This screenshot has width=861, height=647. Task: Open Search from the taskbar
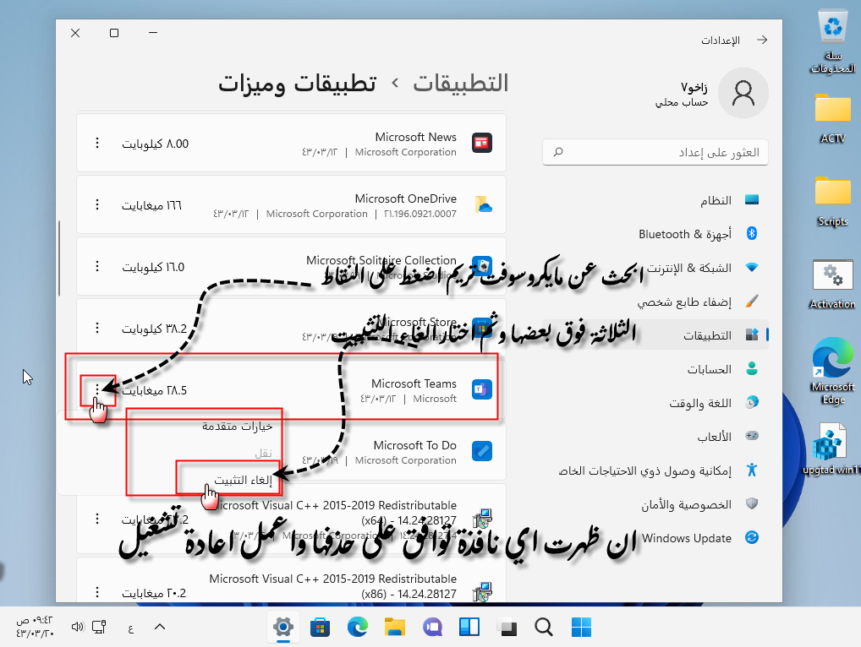coord(544,627)
